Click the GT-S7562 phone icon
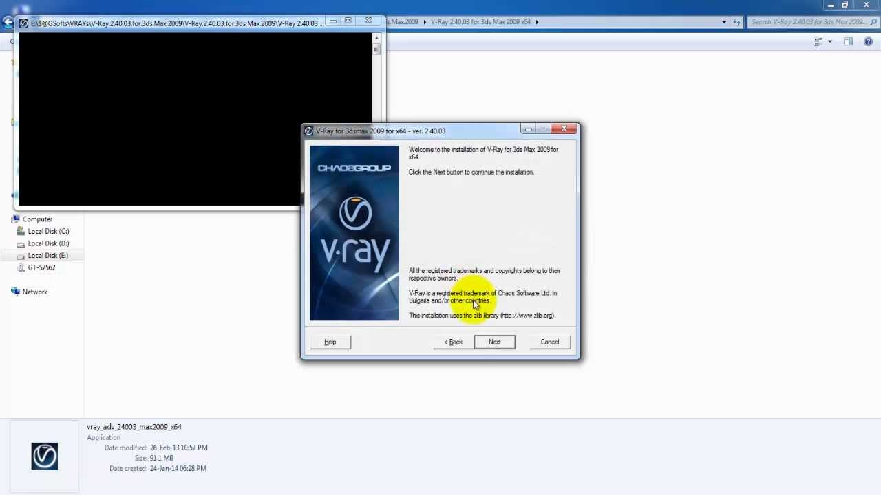 point(21,267)
